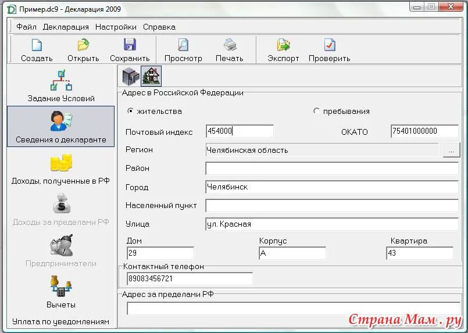Click the Квартира field containing 43
This screenshot has width=468, height=333.
tap(420, 253)
